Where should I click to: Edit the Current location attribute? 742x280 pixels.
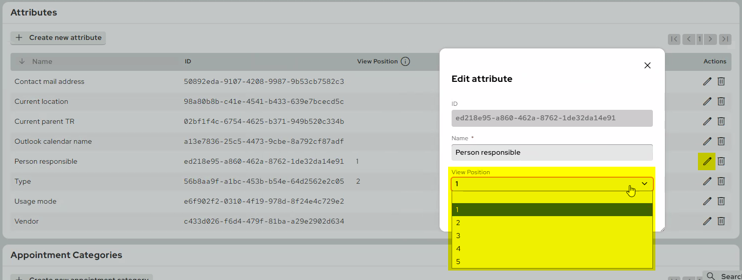(x=707, y=101)
